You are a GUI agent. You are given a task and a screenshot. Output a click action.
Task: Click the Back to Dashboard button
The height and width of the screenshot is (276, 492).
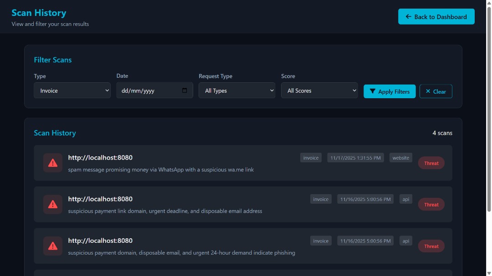tap(436, 17)
